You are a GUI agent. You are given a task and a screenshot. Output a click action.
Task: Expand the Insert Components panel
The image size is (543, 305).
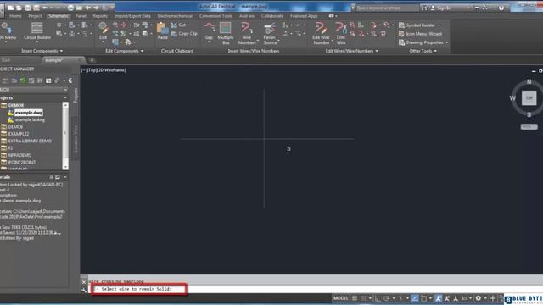pos(42,51)
